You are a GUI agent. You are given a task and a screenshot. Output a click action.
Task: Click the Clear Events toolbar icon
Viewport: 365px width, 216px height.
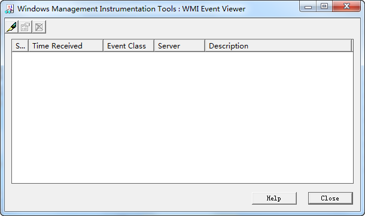point(39,27)
